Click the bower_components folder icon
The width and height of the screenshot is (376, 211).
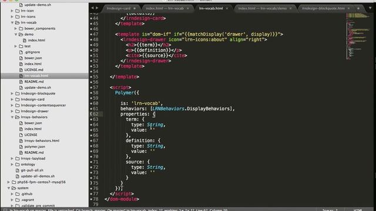click(x=21, y=29)
